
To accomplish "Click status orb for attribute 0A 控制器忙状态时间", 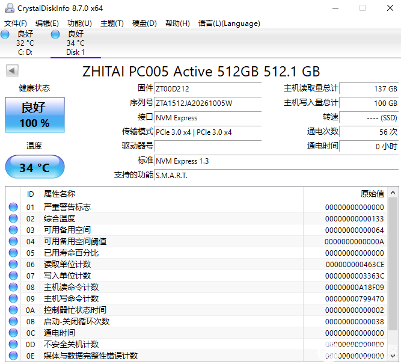I will point(13,310).
